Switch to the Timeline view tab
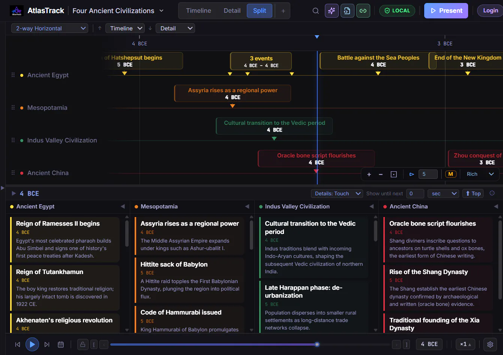The image size is (503, 355). [198, 11]
